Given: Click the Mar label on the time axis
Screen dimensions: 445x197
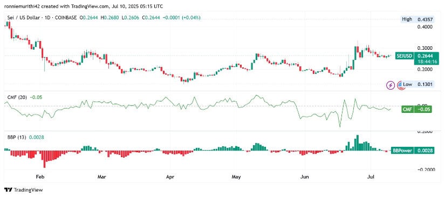Looking at the screenshot, I should point(101,177).
